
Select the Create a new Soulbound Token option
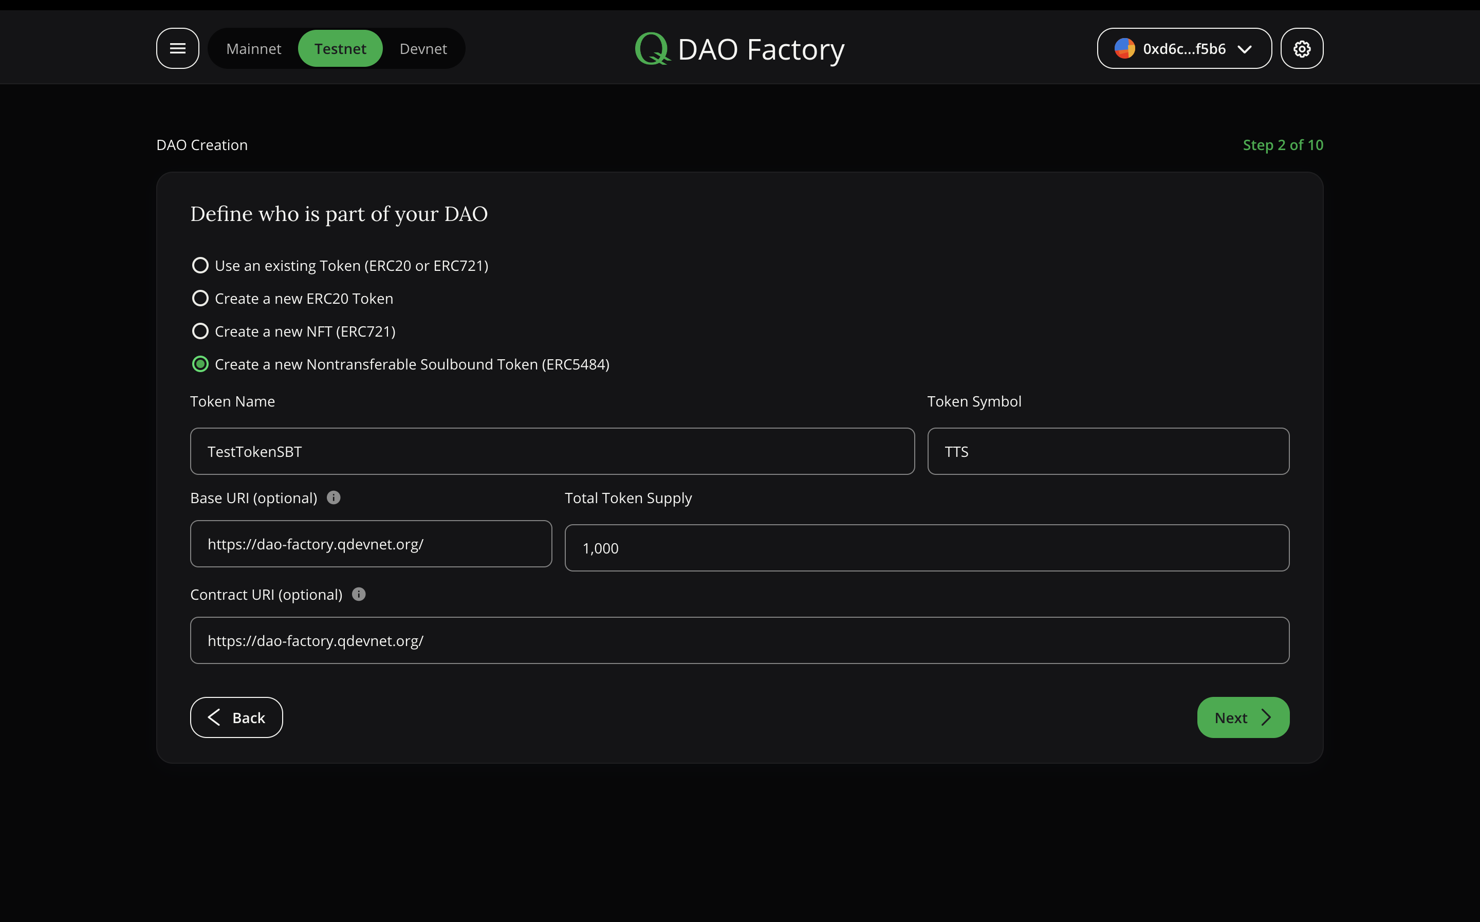[x=200, y=364]
